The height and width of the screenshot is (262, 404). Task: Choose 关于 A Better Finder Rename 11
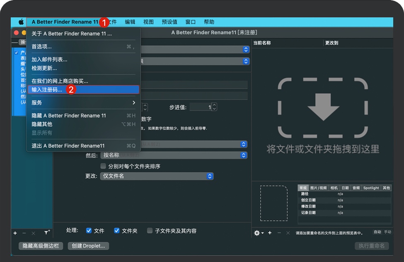[x=83, y=33]
